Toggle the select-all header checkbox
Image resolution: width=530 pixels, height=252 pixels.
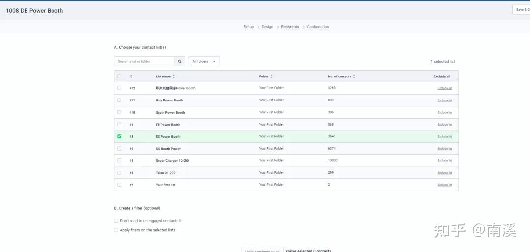(119, 76)
